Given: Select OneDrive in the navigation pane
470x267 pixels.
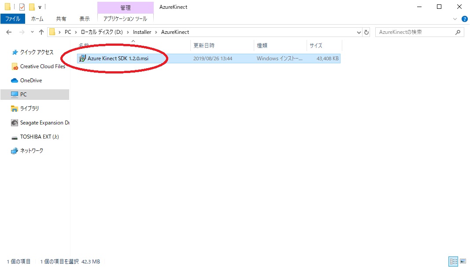Looking at the screenshot, I should click(x=31, y=80).
